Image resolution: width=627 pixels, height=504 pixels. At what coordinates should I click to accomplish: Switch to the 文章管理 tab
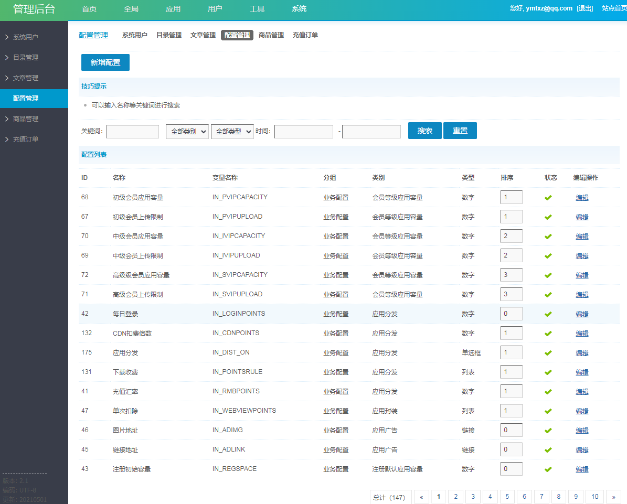pos(203,35)
